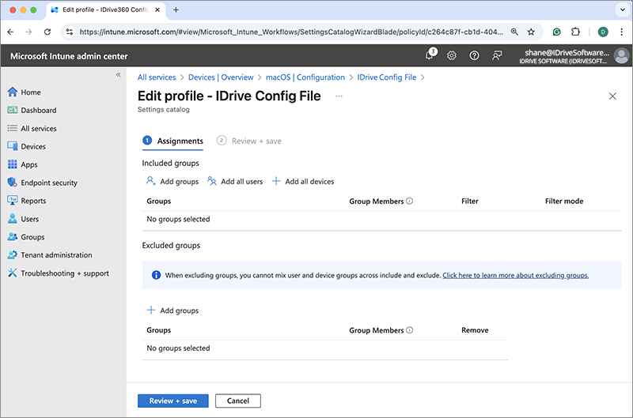Open the excluding groups learn more link

[x=515, y=276]
